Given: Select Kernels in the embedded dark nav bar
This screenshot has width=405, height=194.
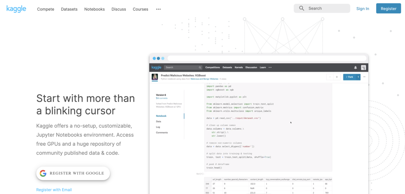Looking at the screenshot, I should coord(239,68).
